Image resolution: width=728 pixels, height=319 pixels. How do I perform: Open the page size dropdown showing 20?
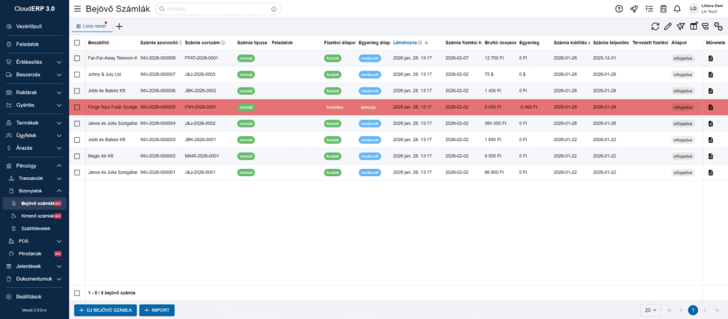pyautogui.click(x=650, y=310)
